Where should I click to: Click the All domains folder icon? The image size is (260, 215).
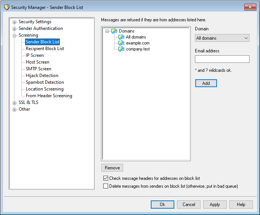tap(121, 37)
